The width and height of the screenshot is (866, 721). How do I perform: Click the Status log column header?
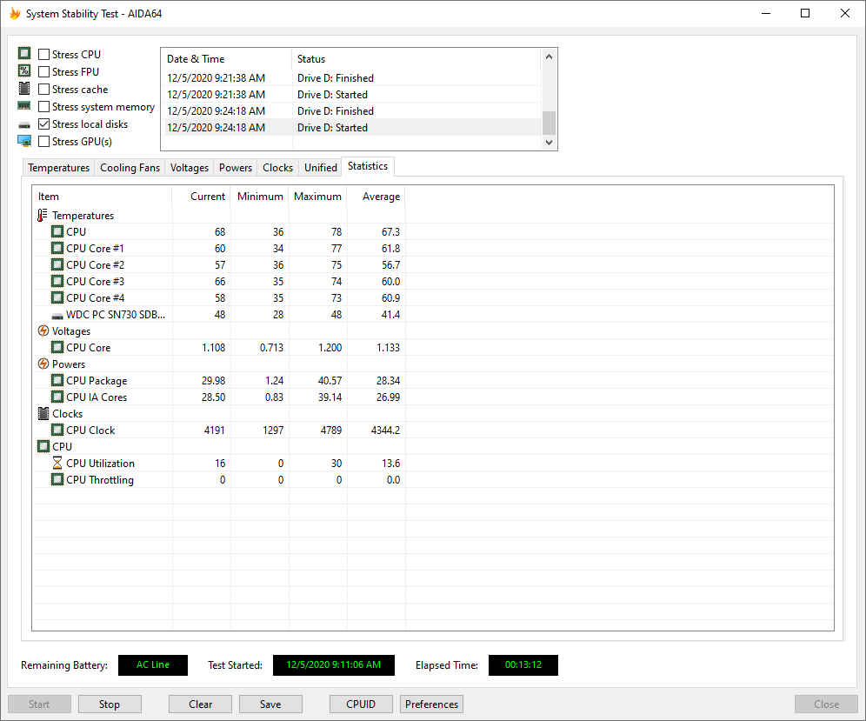point(416,58)
